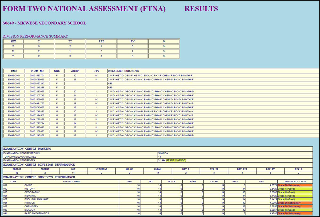Click the EXAMINATION CENTRE RANKING section header
Image resolution: width=320 pixels, height=217 pixels.
pos(27,149)
